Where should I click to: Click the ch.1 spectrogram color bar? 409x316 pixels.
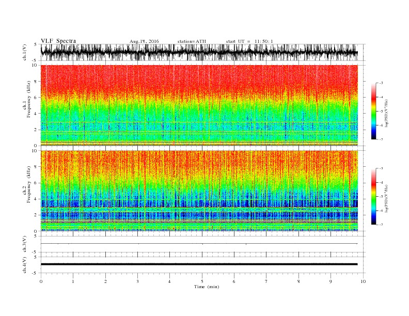coord(373,112)
